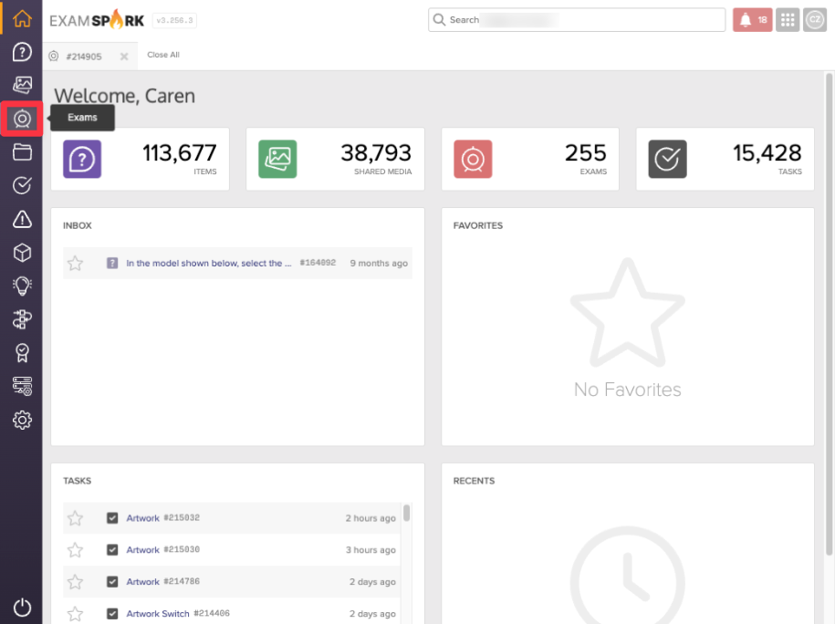Screen dimensions: 835x624
Task: Click the main page vertical scrollbar
Action: (x=830, y=314)
